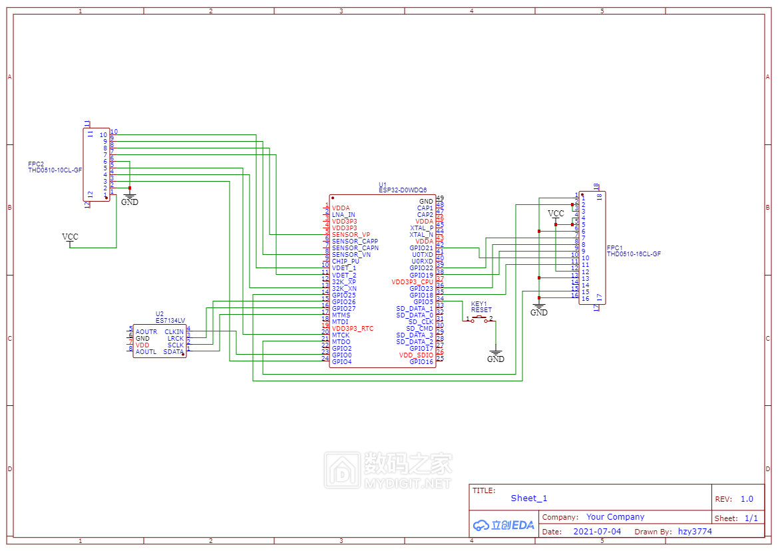Select the GPIO0 pin label
This screenshot has height=551, width=778.
(342, 355)
